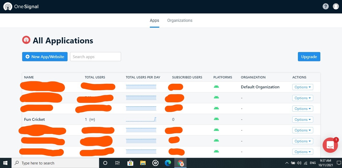Click the Search apps input field
This screenshot has height=168, width=342.
(x=96, y=57)
